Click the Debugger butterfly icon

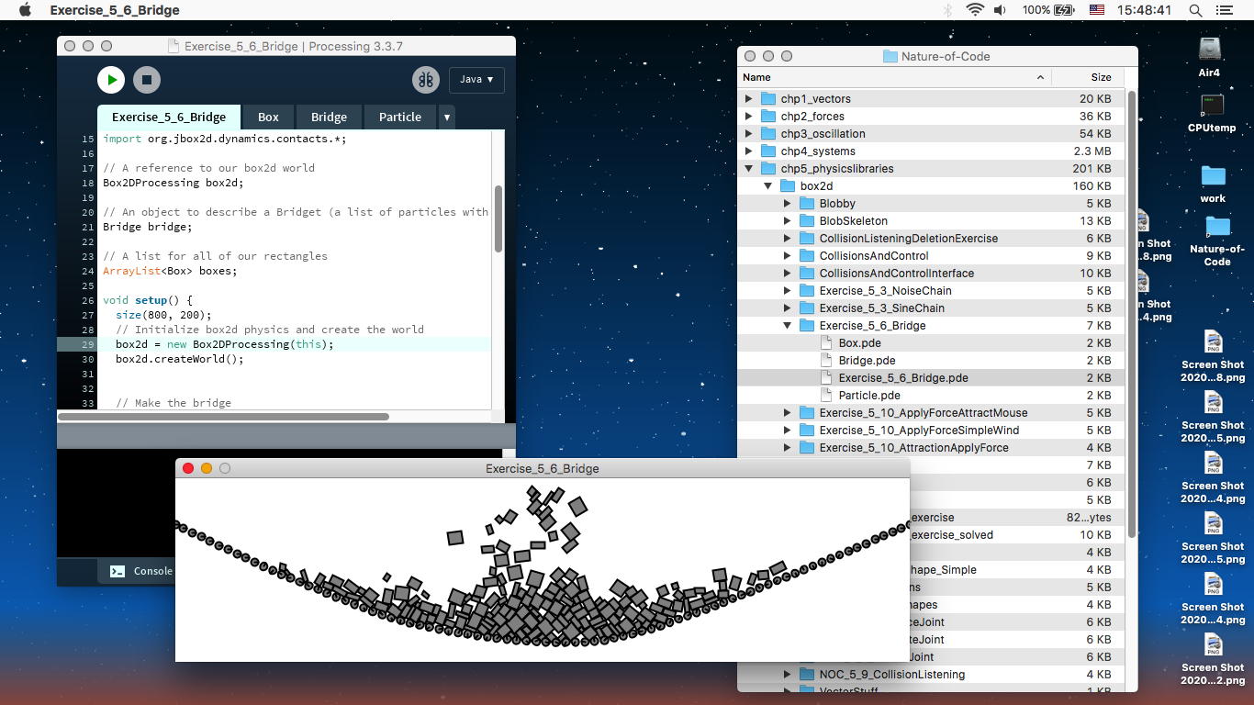tap(425, 80)
